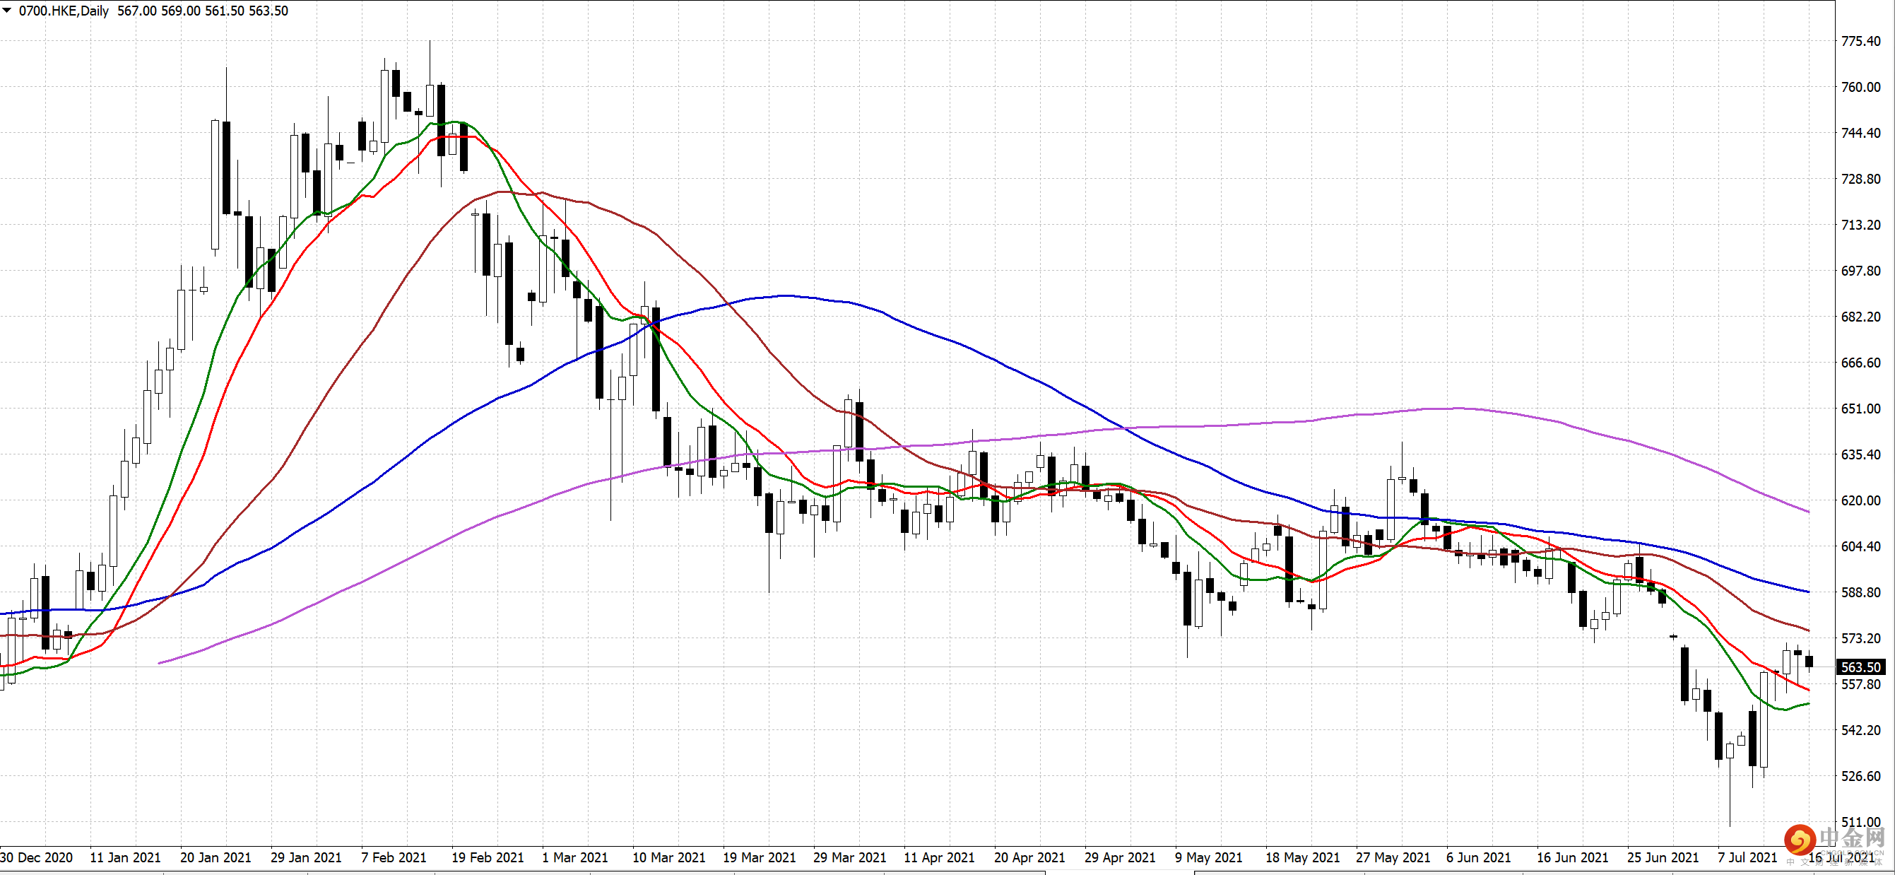Click the 511.00 price axis label
Screen dimensions: 1895x875
coord(1860,822)
